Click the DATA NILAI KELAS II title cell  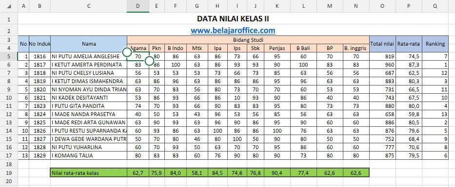pyautogui.click(x=233, y=19)
